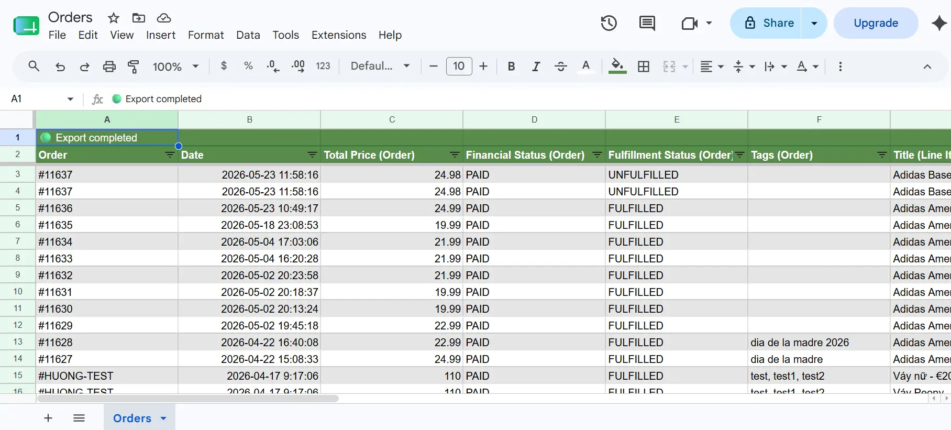Open the Google Sheets home icon
This screenshot has width=951, height=430.
(x=26, y=25)
